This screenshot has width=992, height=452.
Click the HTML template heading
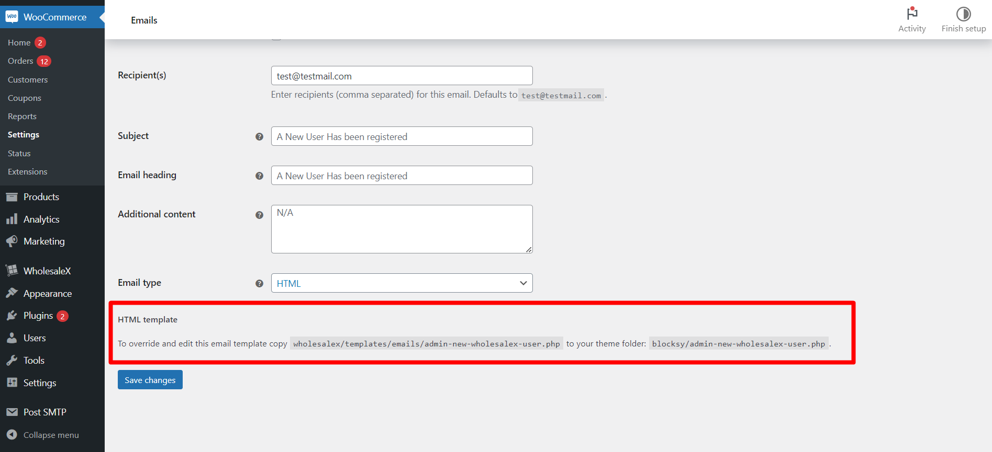point(148,320)
